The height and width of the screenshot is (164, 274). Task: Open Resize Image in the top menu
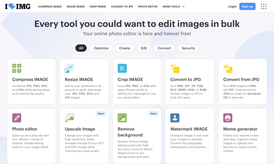(76, 7)
